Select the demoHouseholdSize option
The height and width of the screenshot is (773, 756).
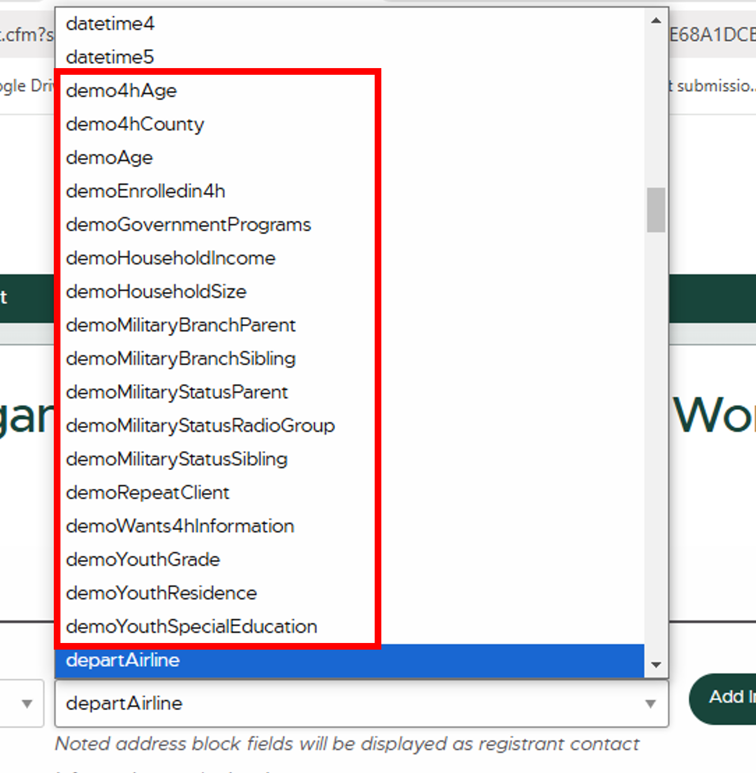coord(156,291)
